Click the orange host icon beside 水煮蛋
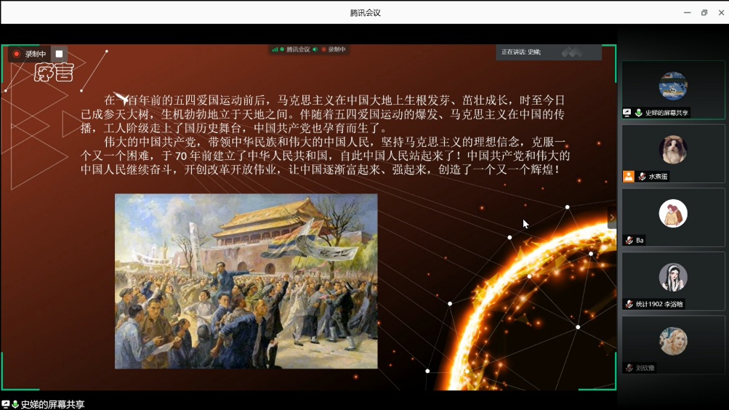This screenshot has height=410, width=729. [629, 177]
